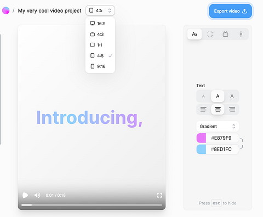The height and width of the screenshot is (217, 263).
Task: Choose the large text size option
Action: [232, 96]
